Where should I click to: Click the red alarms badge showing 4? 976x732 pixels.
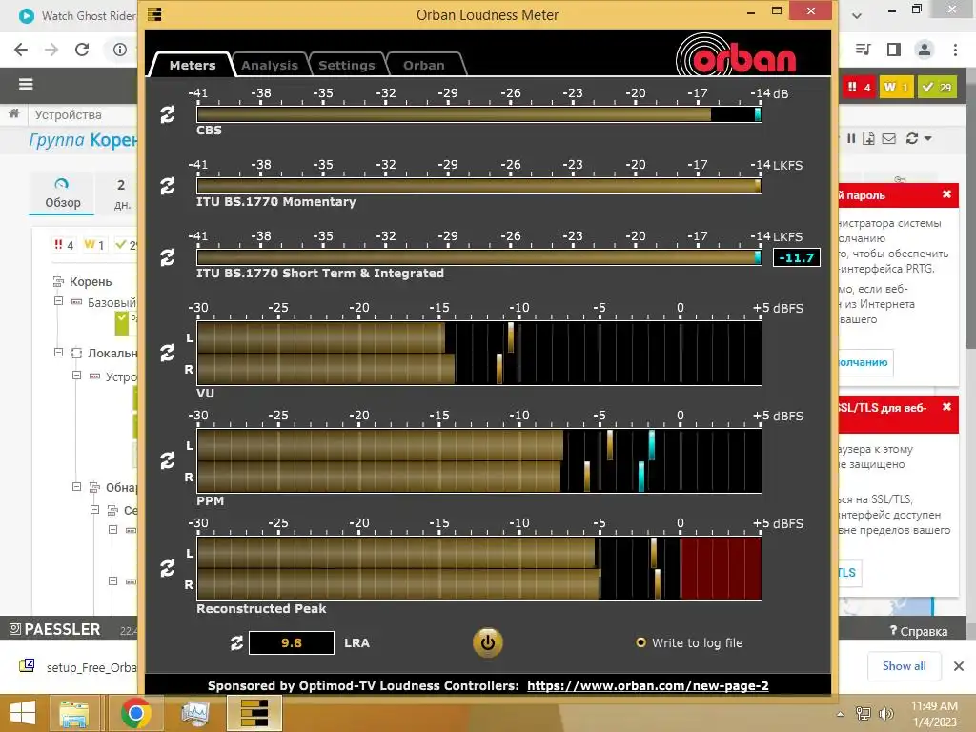[859, 87]
